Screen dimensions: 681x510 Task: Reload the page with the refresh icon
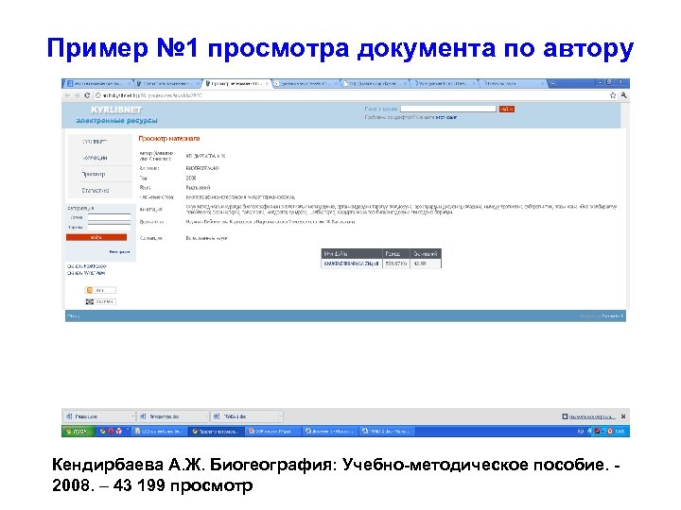(87, 95)
